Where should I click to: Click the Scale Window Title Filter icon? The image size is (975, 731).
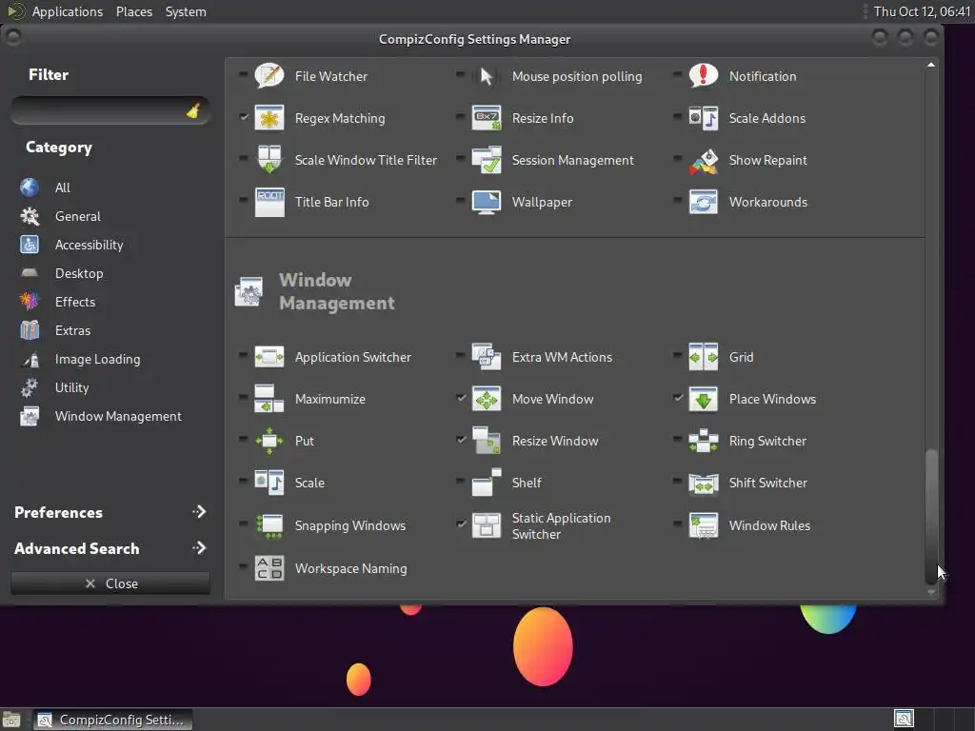[269, 160]
